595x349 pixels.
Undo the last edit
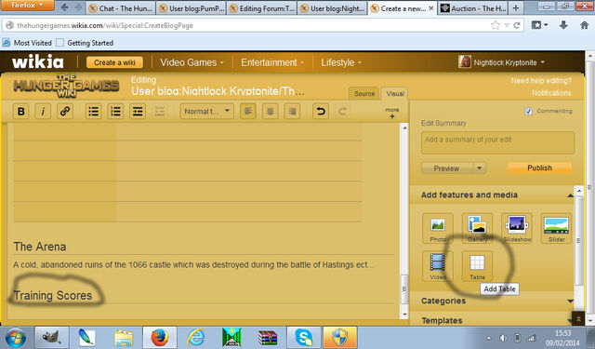[x=321, y=112]
